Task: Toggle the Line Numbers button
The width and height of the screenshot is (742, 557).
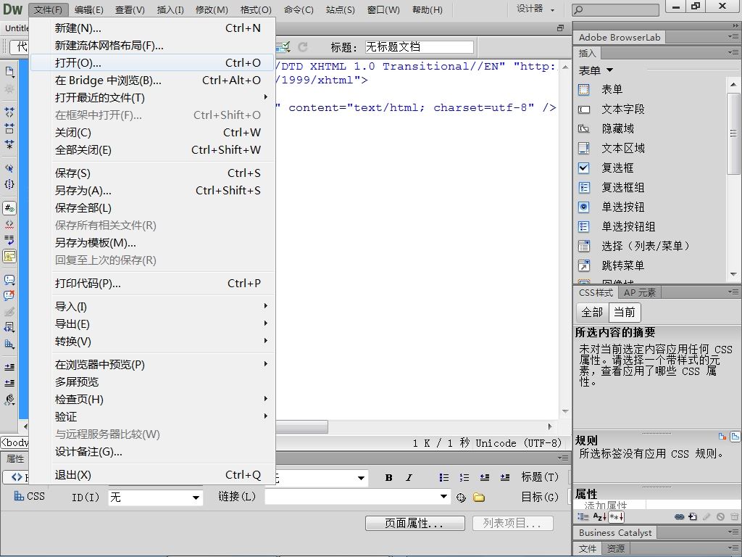Action: pyautogui.click(x=9, y=208)
